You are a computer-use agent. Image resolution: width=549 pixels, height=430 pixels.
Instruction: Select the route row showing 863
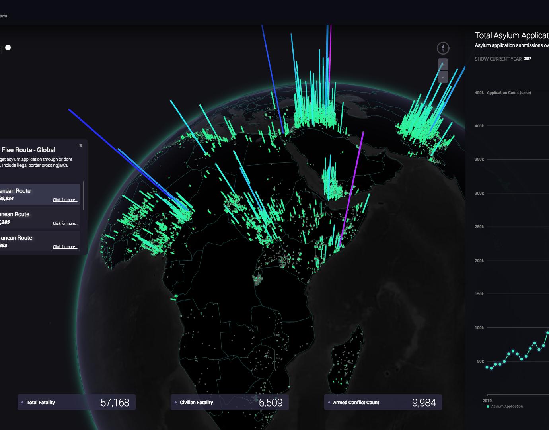(40, 241)
